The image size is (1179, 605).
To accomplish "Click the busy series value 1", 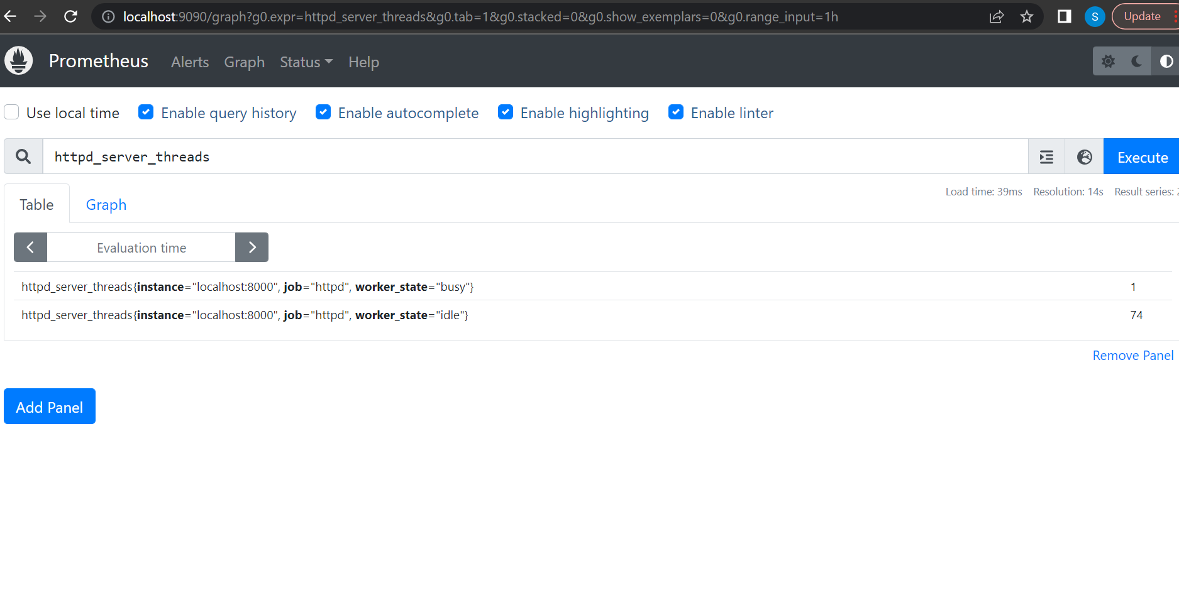I will click(1133, 287).
